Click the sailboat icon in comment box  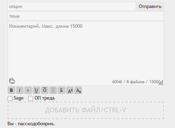(x=12, y=81)
